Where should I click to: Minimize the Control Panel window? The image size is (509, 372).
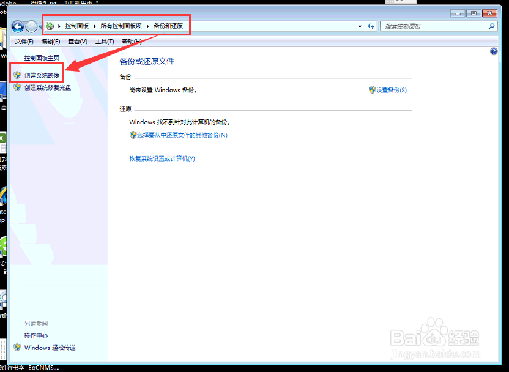click(x=458, y=13)
